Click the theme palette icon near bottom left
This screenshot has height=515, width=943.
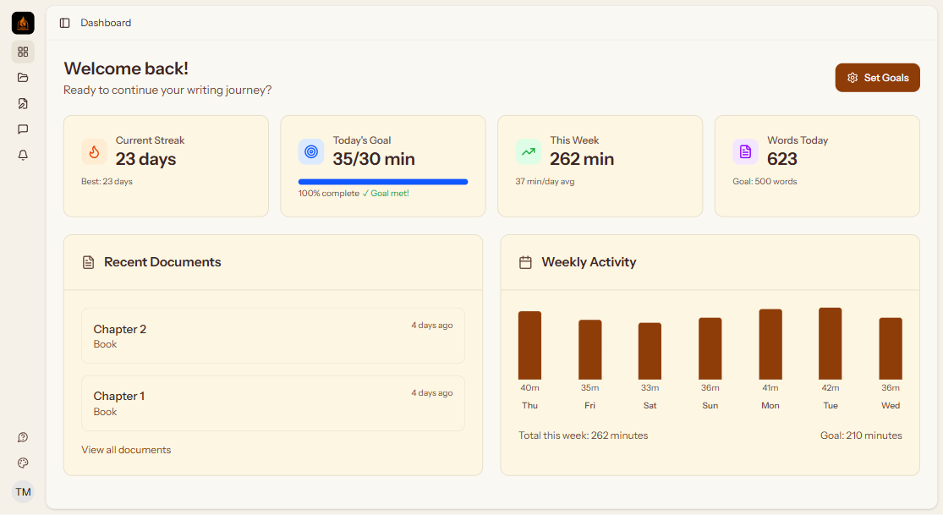pyautogui.click(x=23, y=463)
